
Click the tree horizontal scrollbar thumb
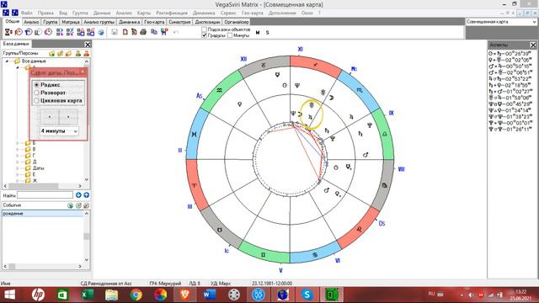[34, 186]
